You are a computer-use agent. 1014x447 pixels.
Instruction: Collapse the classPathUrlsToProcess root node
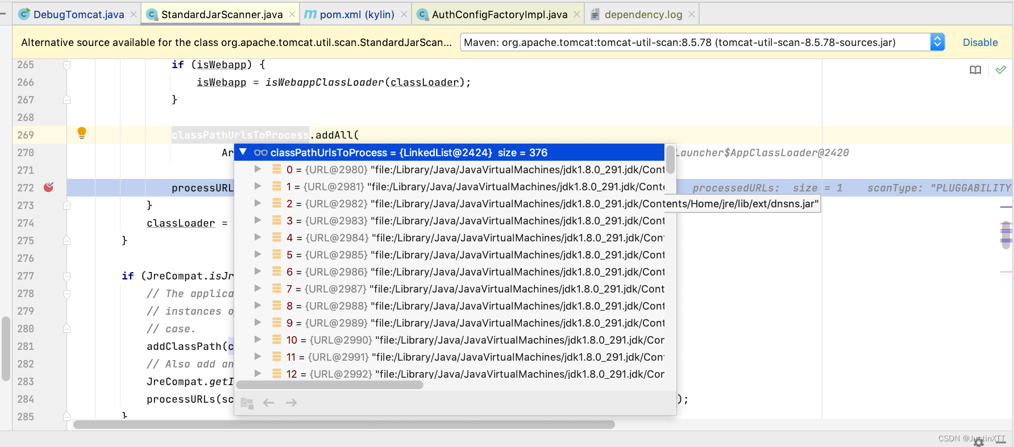point(243,152)
